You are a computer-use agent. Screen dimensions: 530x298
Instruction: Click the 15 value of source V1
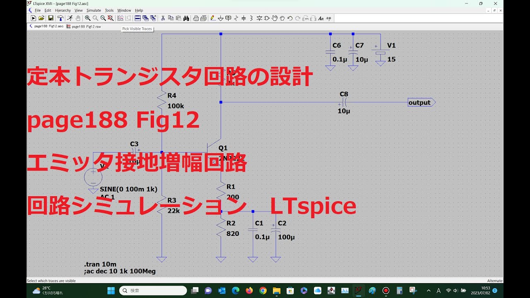(391, 59)
